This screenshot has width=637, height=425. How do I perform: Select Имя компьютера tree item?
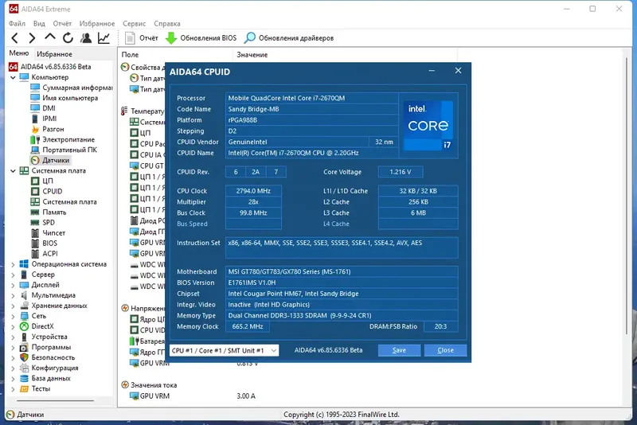click(x=64, y=98)
